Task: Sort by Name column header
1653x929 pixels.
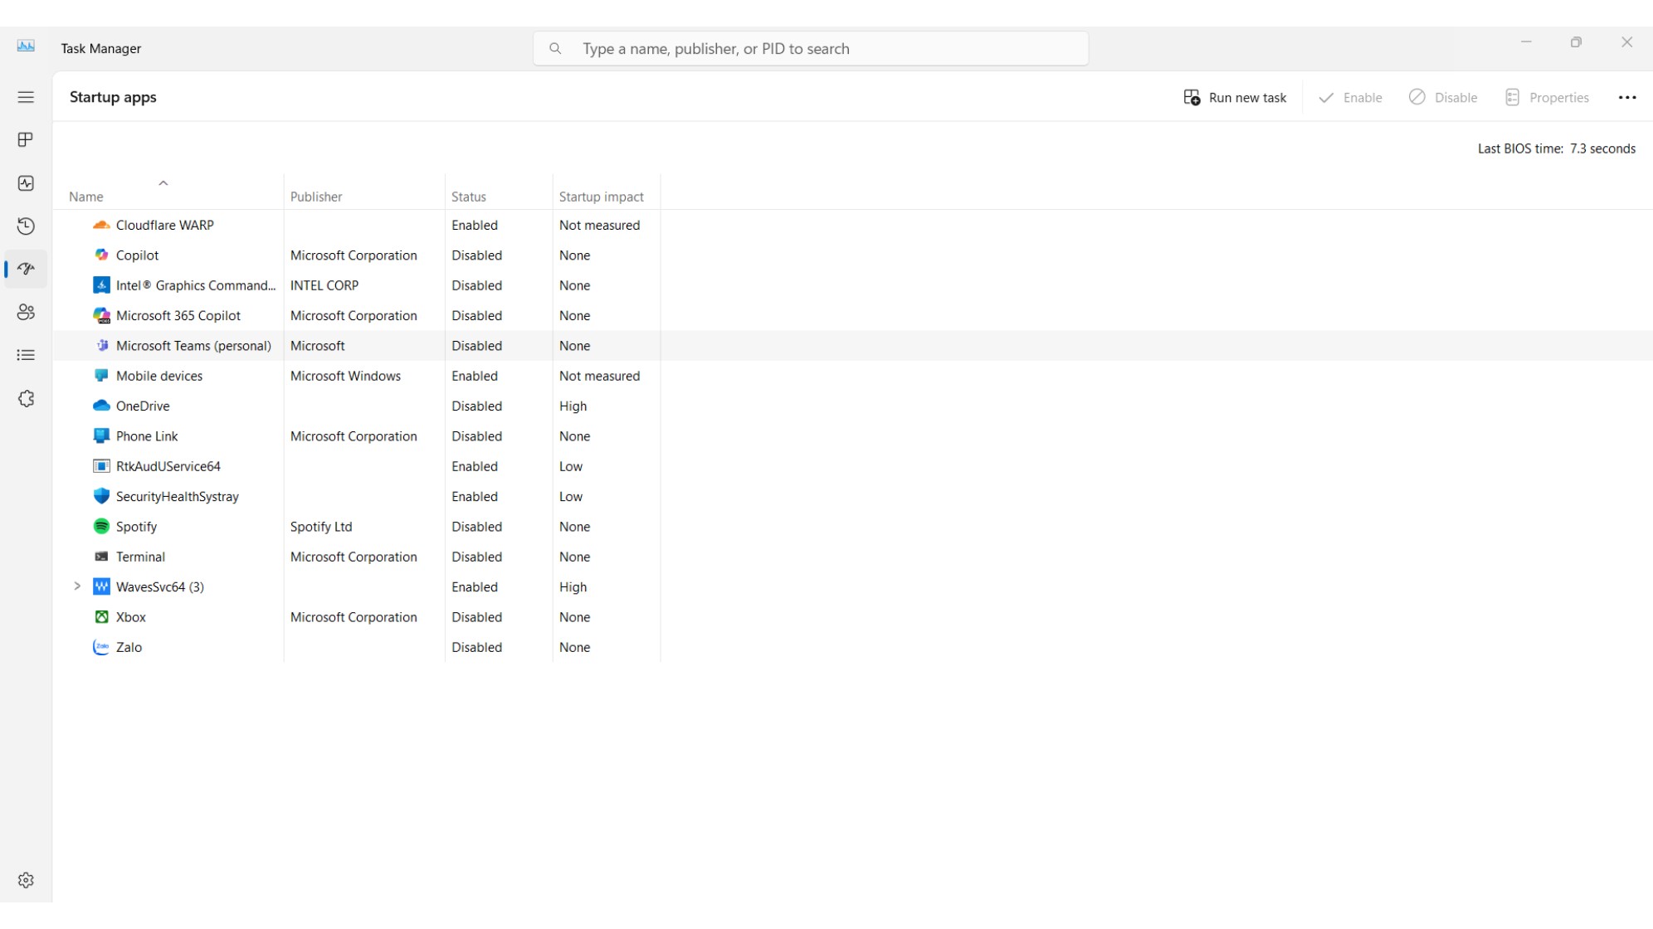Action: pyautogui.click(x=86, y=197)
